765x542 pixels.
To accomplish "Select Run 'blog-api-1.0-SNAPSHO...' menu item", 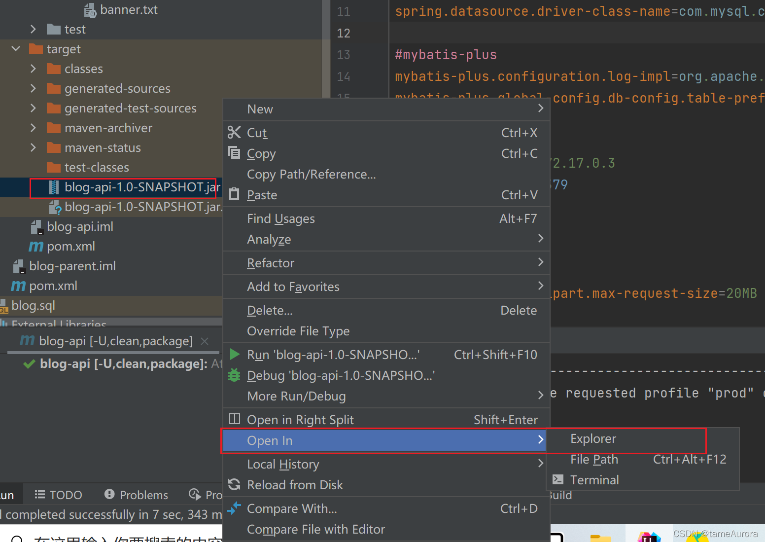I will (x=386, y=355).
